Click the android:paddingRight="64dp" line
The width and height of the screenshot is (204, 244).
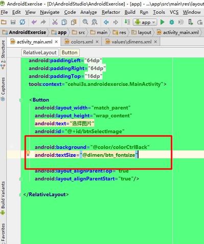(x=67, y=68)
